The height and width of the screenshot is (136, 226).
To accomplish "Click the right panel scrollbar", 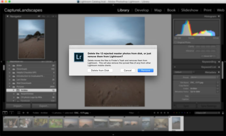I will (x=223, y=70).
